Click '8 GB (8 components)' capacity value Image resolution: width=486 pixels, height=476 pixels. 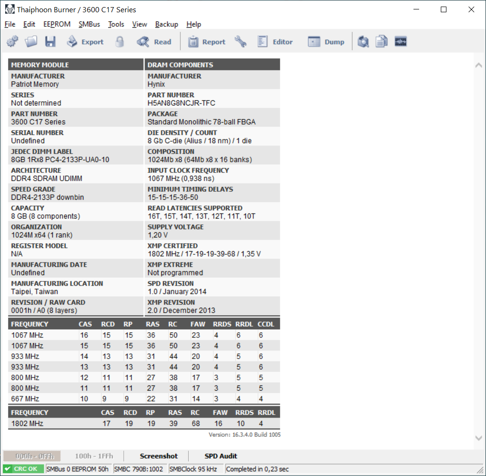click(46, 216)
